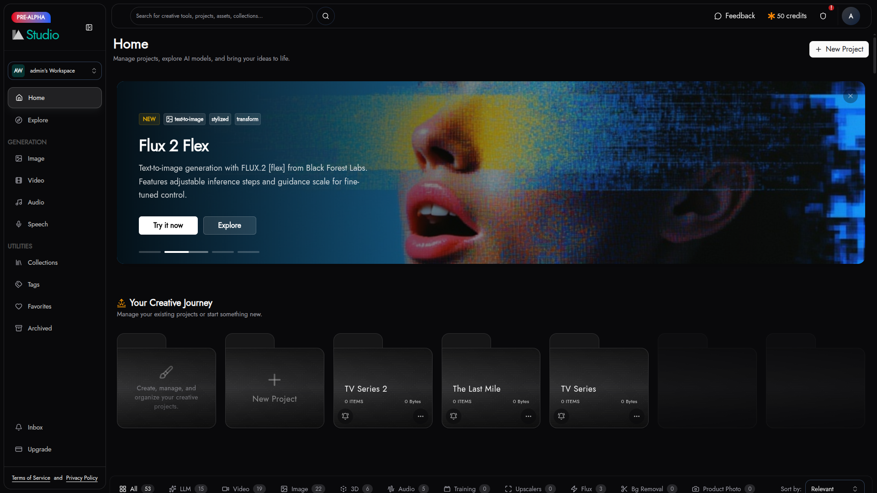Open Terms of Service link
Image resolution: width=877 pixels, height=493 pixels.
click(x=31, y=478)
